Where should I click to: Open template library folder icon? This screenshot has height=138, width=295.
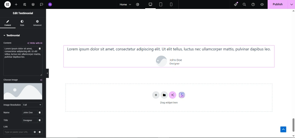pos(164,95)
